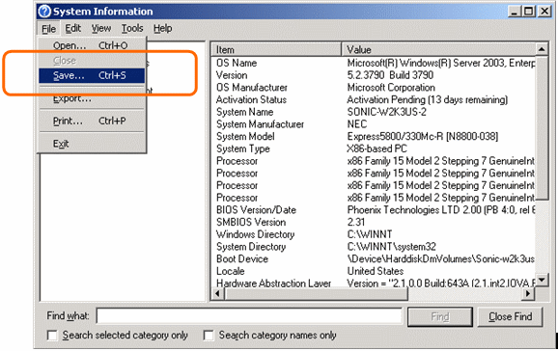This screenshot has height=351, width=558.
Task: Choose Exit from File menu
Action: [92, 144]
